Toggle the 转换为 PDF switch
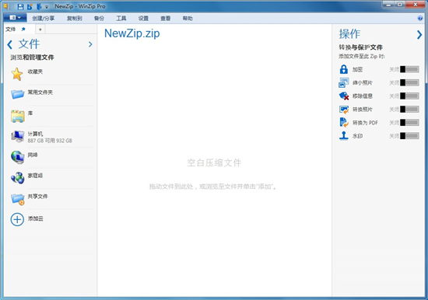 click(409, 123)
